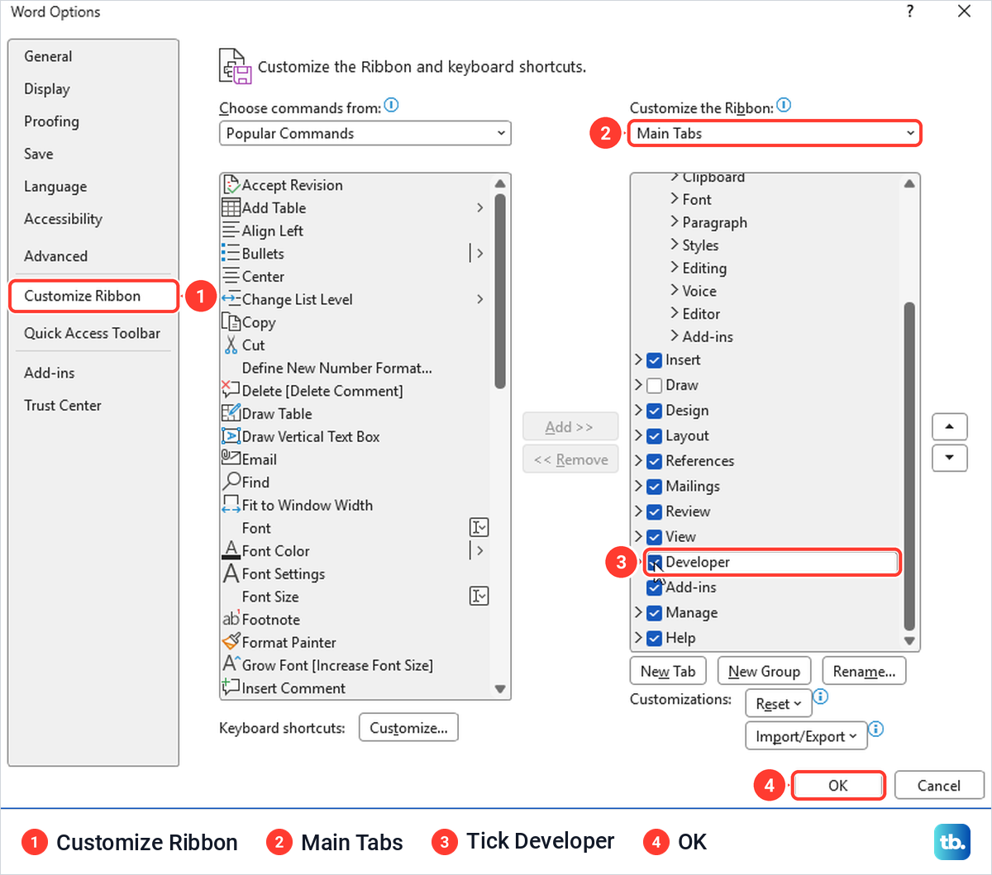The width and height of the screenshot is (992, 875).
Task: Enable the Draw tab checkbox
Action: tap(654, 386)
